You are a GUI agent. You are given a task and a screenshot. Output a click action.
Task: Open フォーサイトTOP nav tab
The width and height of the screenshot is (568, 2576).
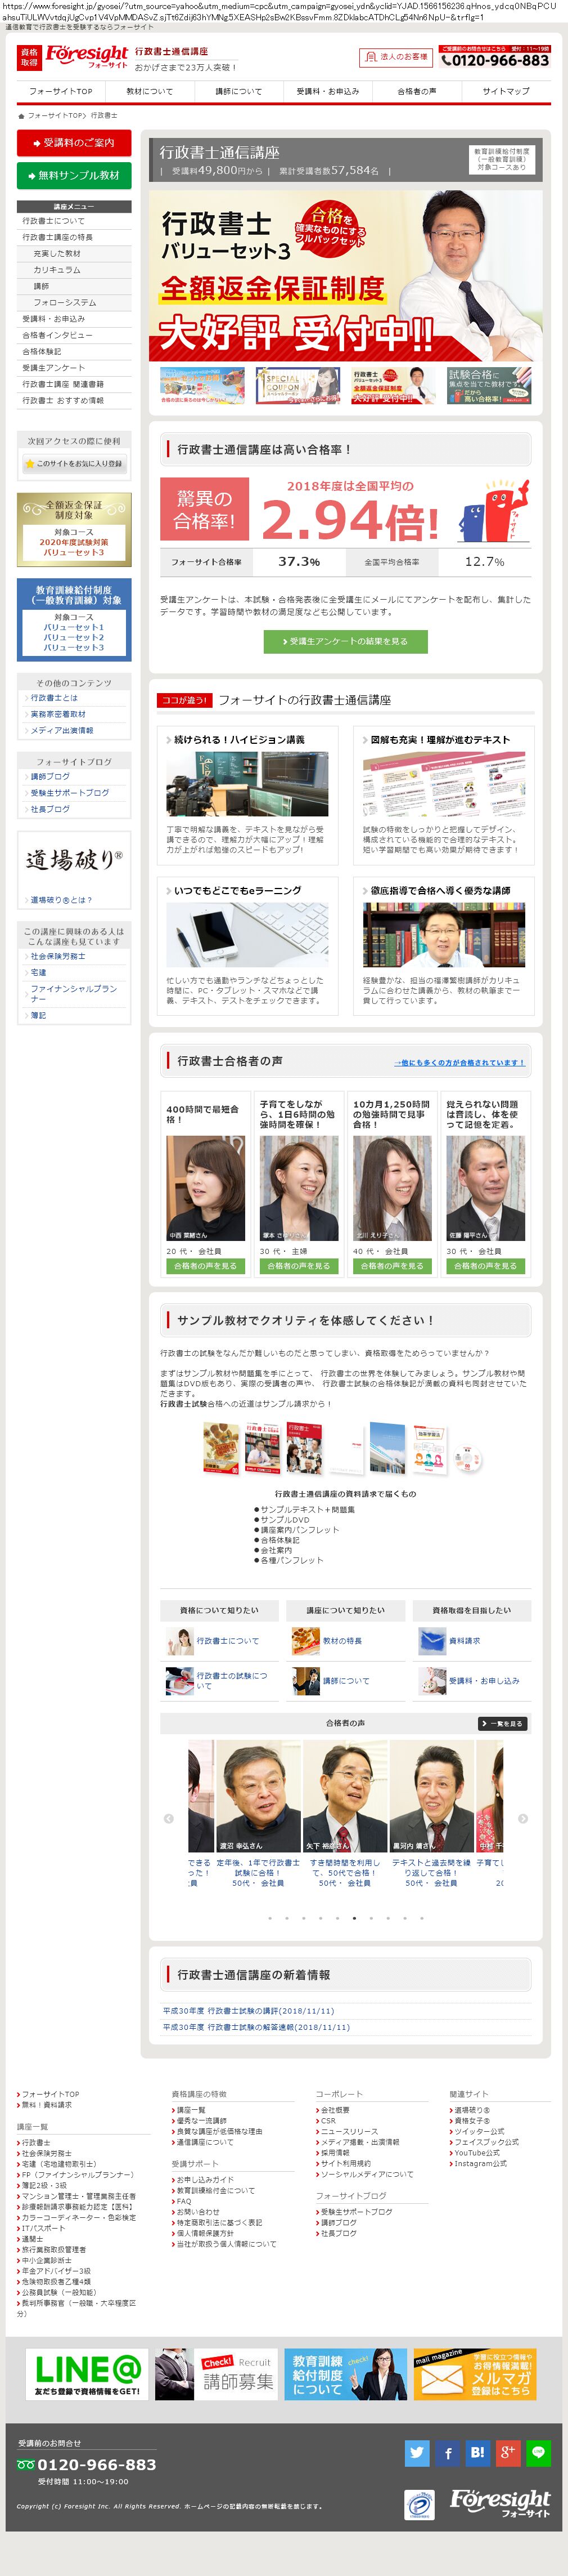pyautogui.click(x=60, y=91)
